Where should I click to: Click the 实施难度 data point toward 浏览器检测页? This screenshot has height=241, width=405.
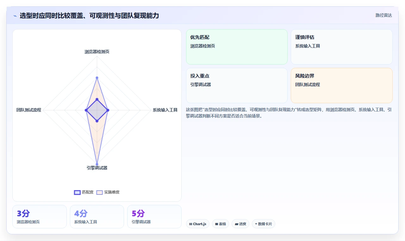[x=97, y=78]
